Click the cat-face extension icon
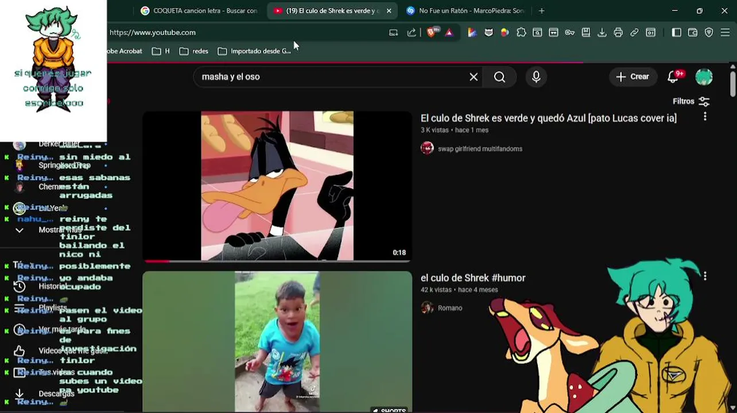The image size is (737, 413). [x=488, y=33]
